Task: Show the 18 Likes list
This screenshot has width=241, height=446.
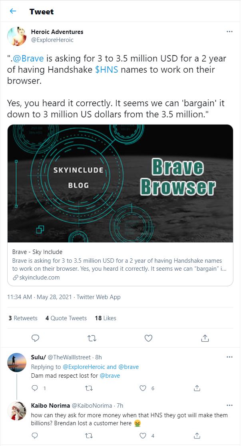Action: coord(106,318)
